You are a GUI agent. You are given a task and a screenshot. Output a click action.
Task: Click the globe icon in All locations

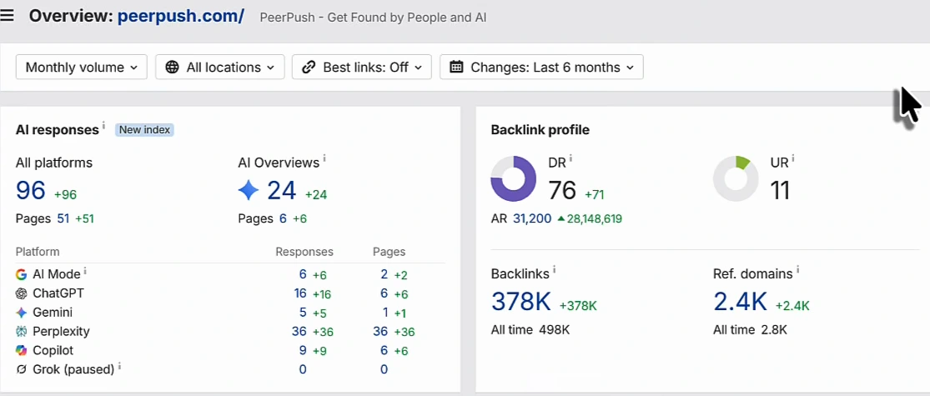tap(172, 67)
